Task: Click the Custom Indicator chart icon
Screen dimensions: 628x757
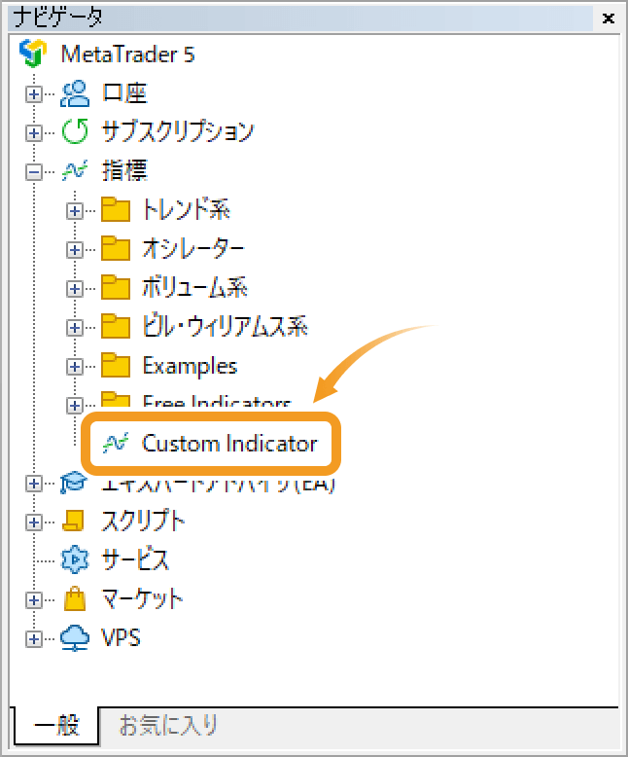Action: pyautogui.click(x=116, y=443)
